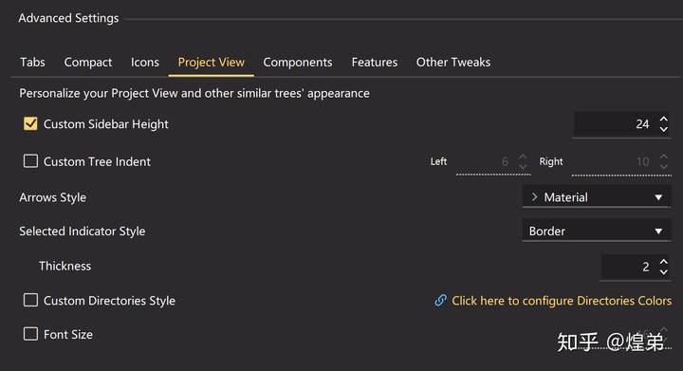Image resolution: width=683 pixels, height=371 pixels.
Task: Toggle the Font Size checkbox
Action: click(x=30, y=334)
